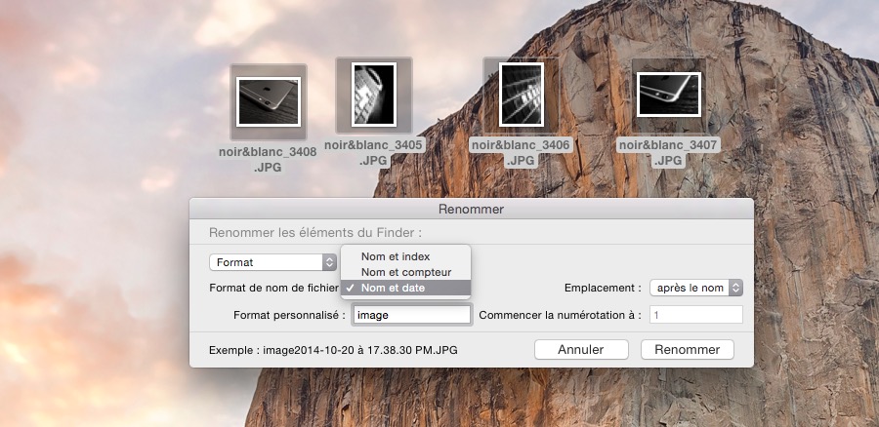Click the noir&blanc_3408.JPG file name label
Viewport: 879px width, 427px height.
[x=268, y=160]
